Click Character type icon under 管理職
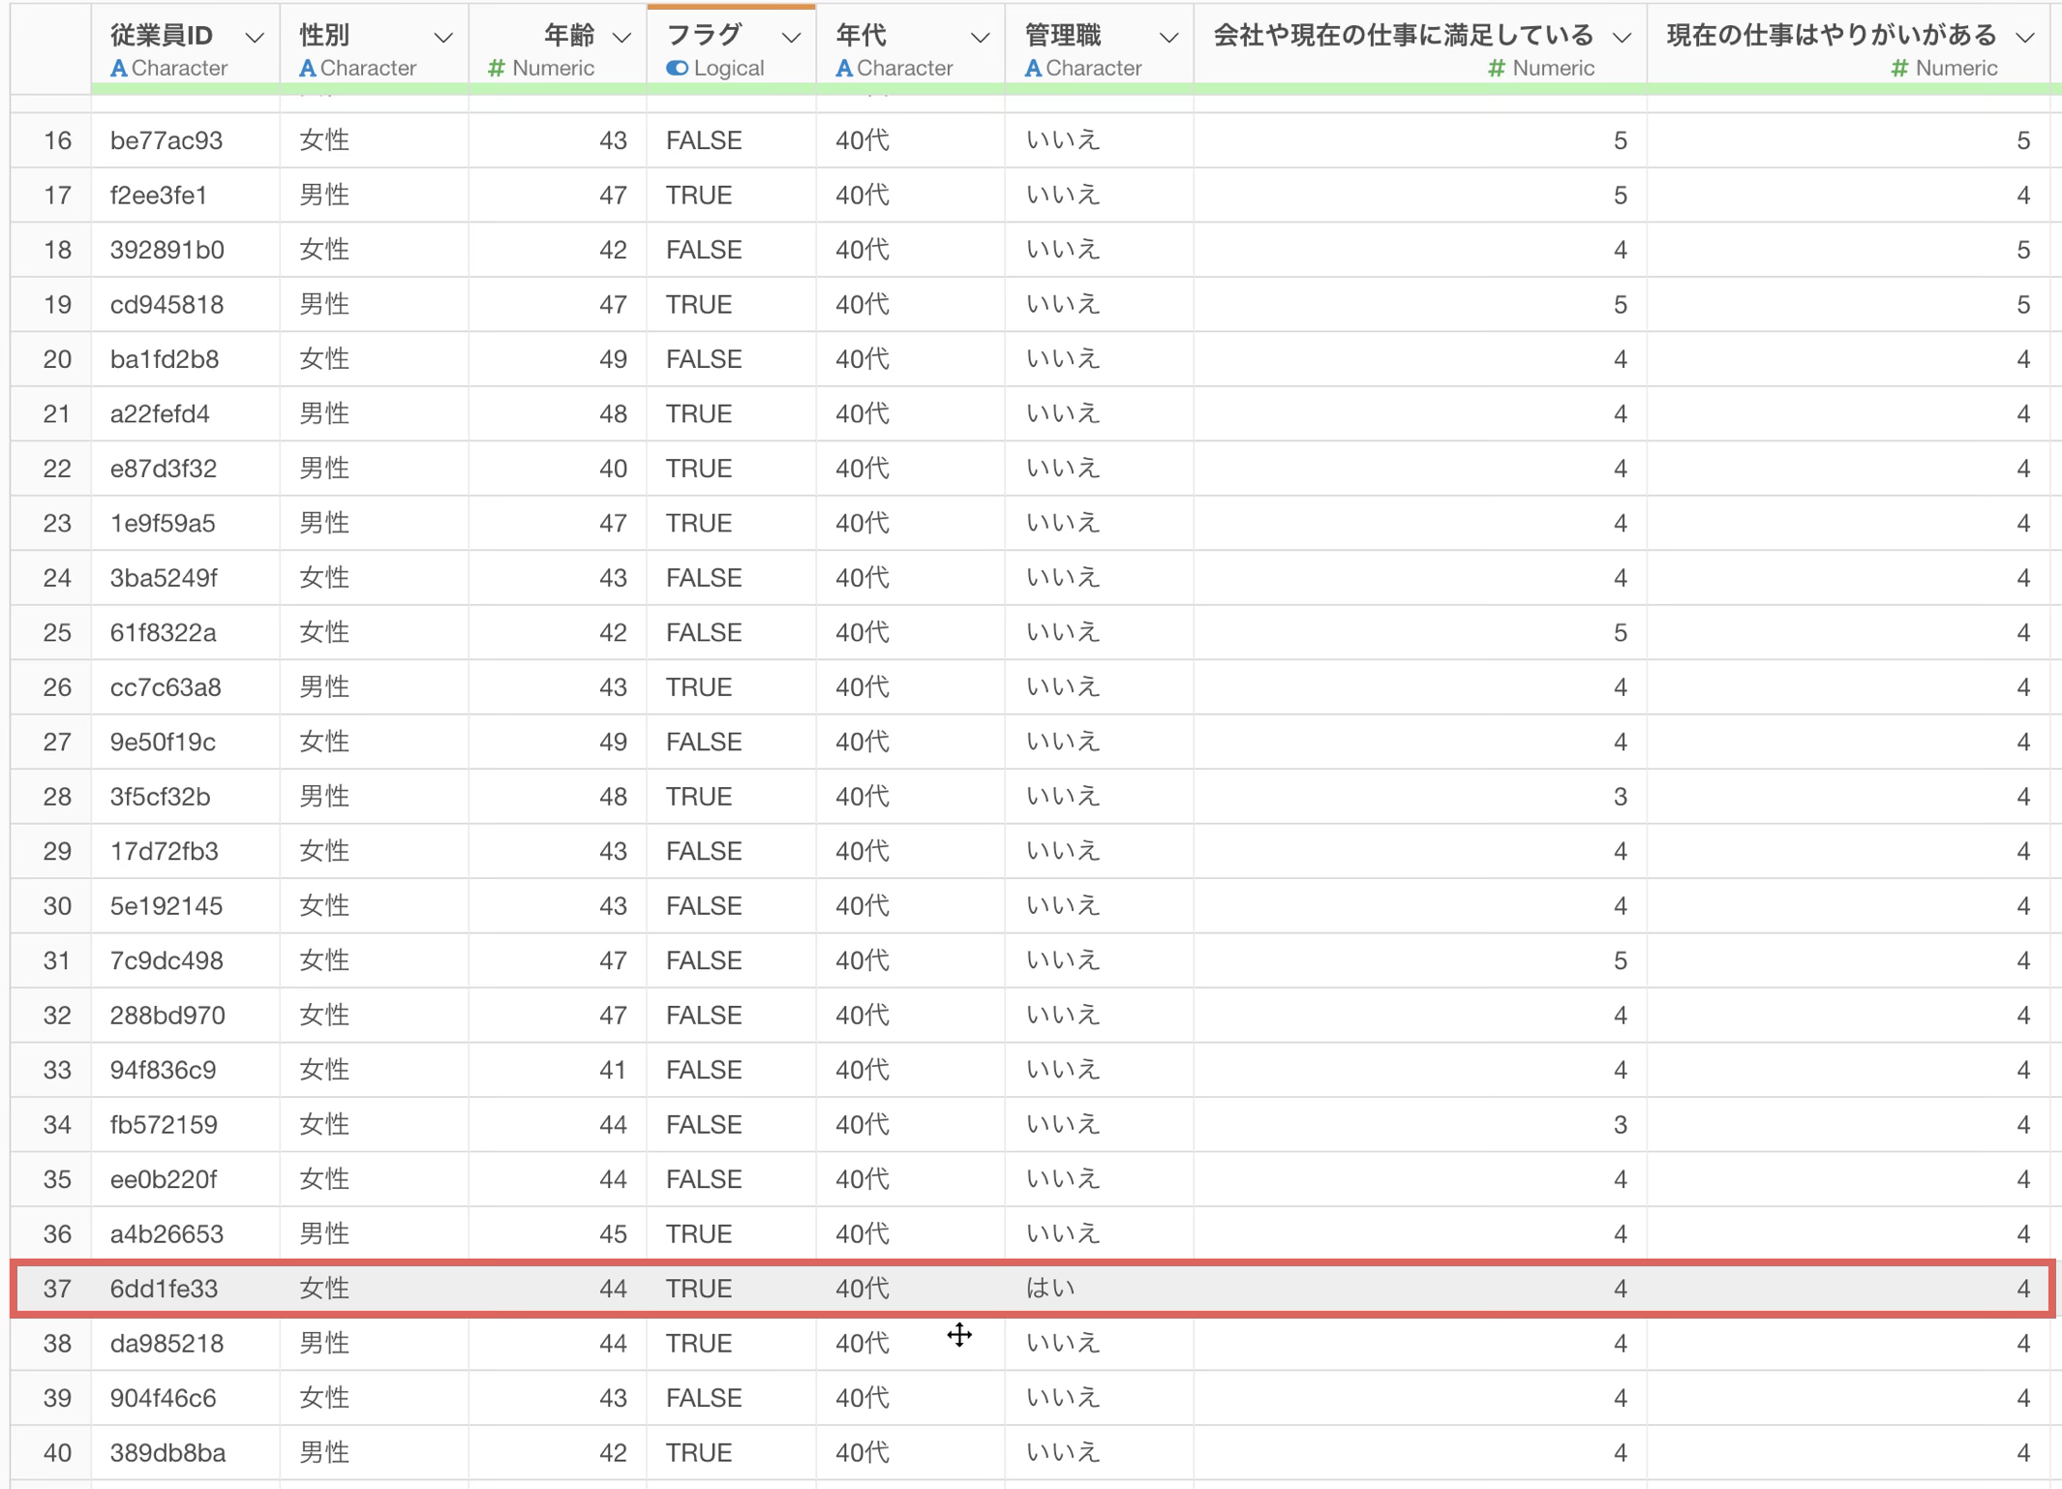 point(1033,69)
